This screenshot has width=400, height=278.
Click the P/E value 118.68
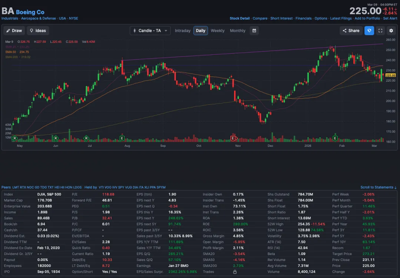pos(108,194)
